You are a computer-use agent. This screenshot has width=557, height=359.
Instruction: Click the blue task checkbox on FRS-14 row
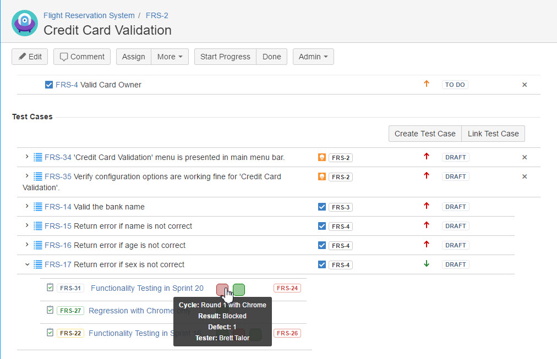tap(322, 207)
